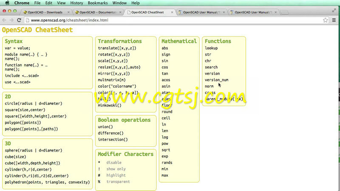Viewport: 340px width, 191px height.
Task: Open translate([x,y,z]) reference
Action: (117, 48)
